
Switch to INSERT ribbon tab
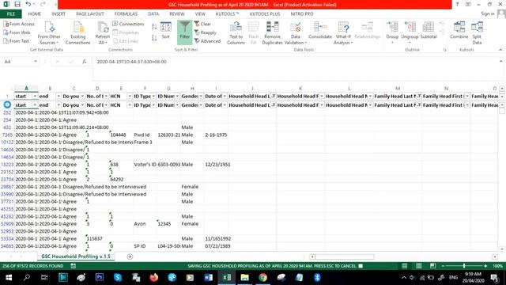[59, 14]
